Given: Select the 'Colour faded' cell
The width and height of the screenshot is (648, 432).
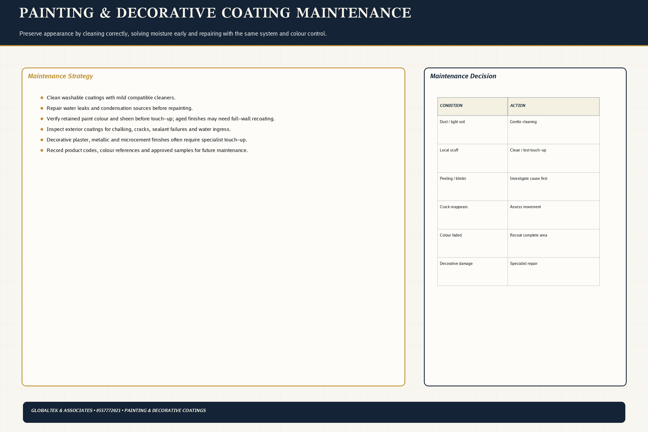Looking at the screenshot, I should (x=473, y=243).
